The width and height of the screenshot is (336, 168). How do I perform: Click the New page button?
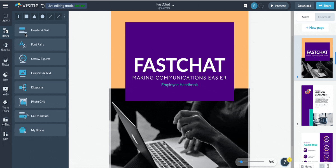point(315,27)
